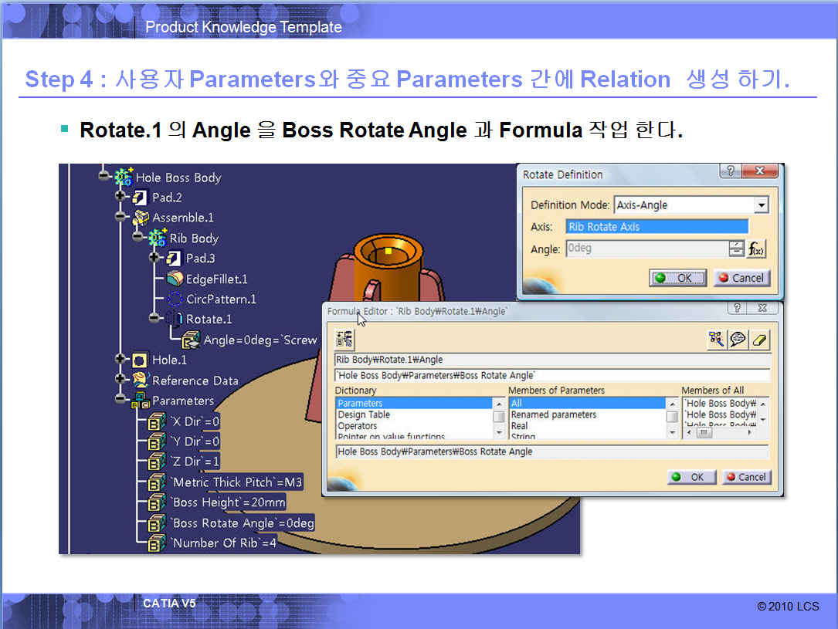Image resolution: width=838 pixels, height=629 pixels.
Task: Select the EdgeFillet.1 feature icon
Action: pyautogui.click(x=175, y=279)
